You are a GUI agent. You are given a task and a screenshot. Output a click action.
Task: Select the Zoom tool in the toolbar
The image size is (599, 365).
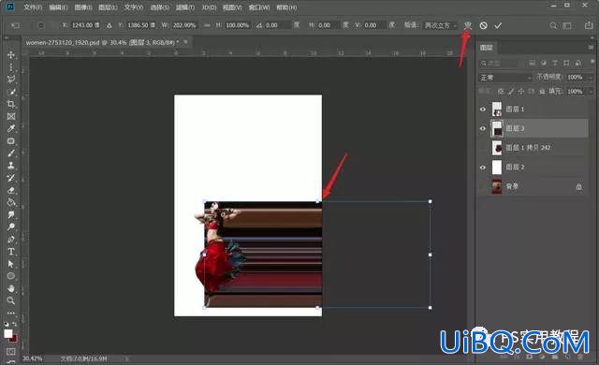[x=11, y=300]
